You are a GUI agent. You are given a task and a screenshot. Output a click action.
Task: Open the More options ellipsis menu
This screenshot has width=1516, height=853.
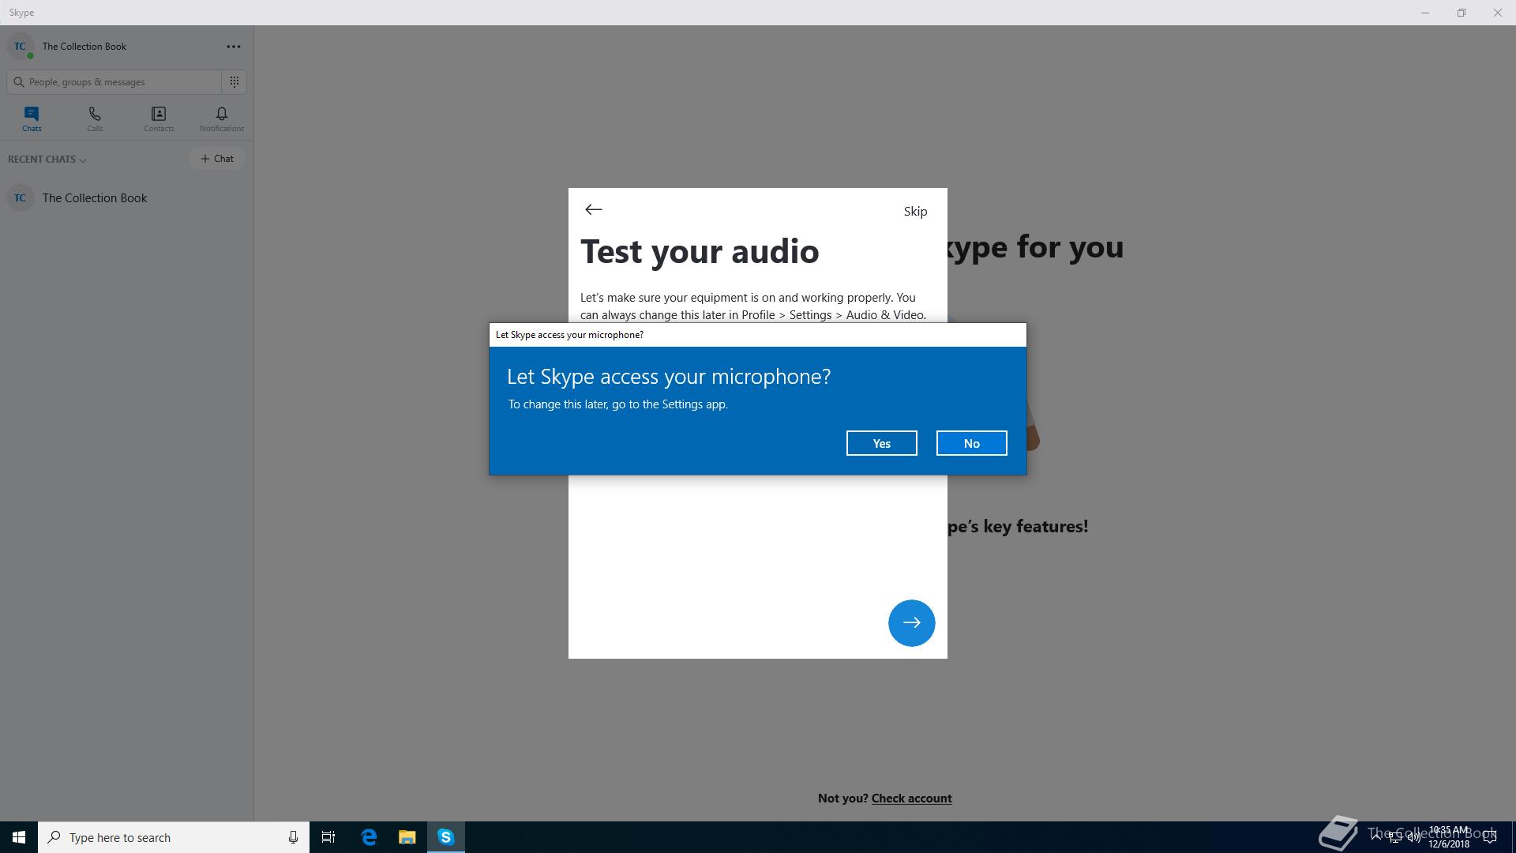[234, 47]
